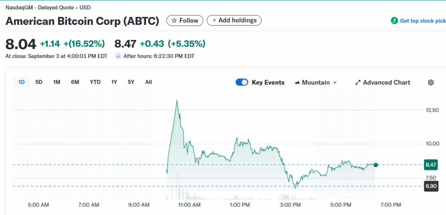Click the plus icon on Add holdings
446x215 pixels.
pyautogui.click(x=214, y=20)
